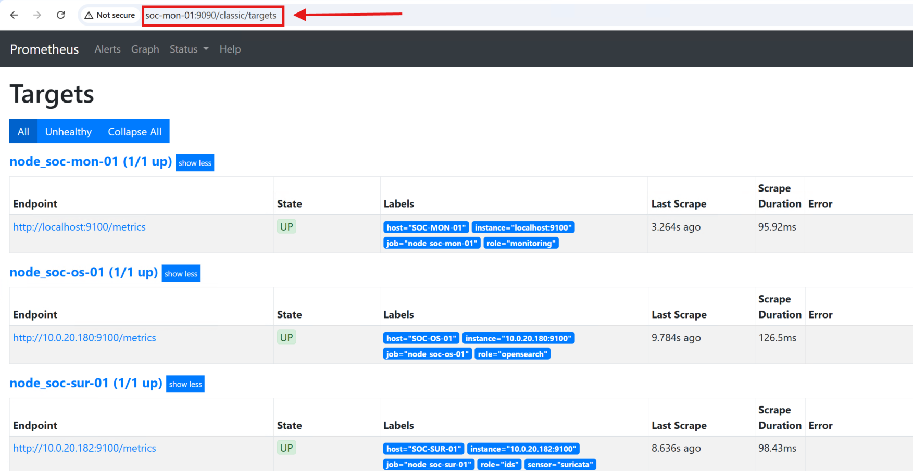Click the browser forward arrow
Screen dimensions: 913x471
[x=37, y=15]
